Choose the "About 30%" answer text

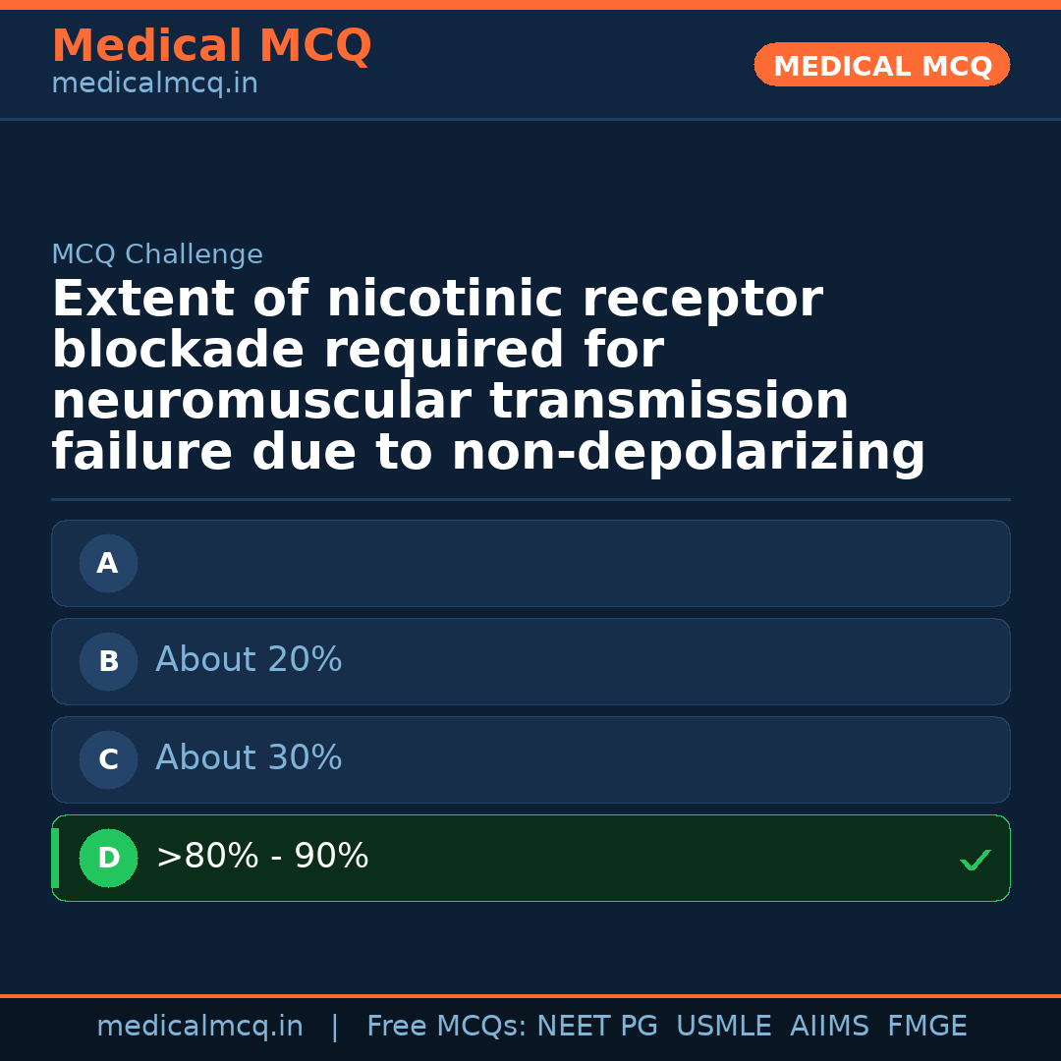(249, 758)
